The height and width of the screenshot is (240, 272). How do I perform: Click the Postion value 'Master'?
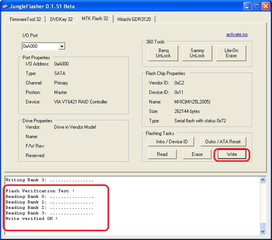point(60,92)
